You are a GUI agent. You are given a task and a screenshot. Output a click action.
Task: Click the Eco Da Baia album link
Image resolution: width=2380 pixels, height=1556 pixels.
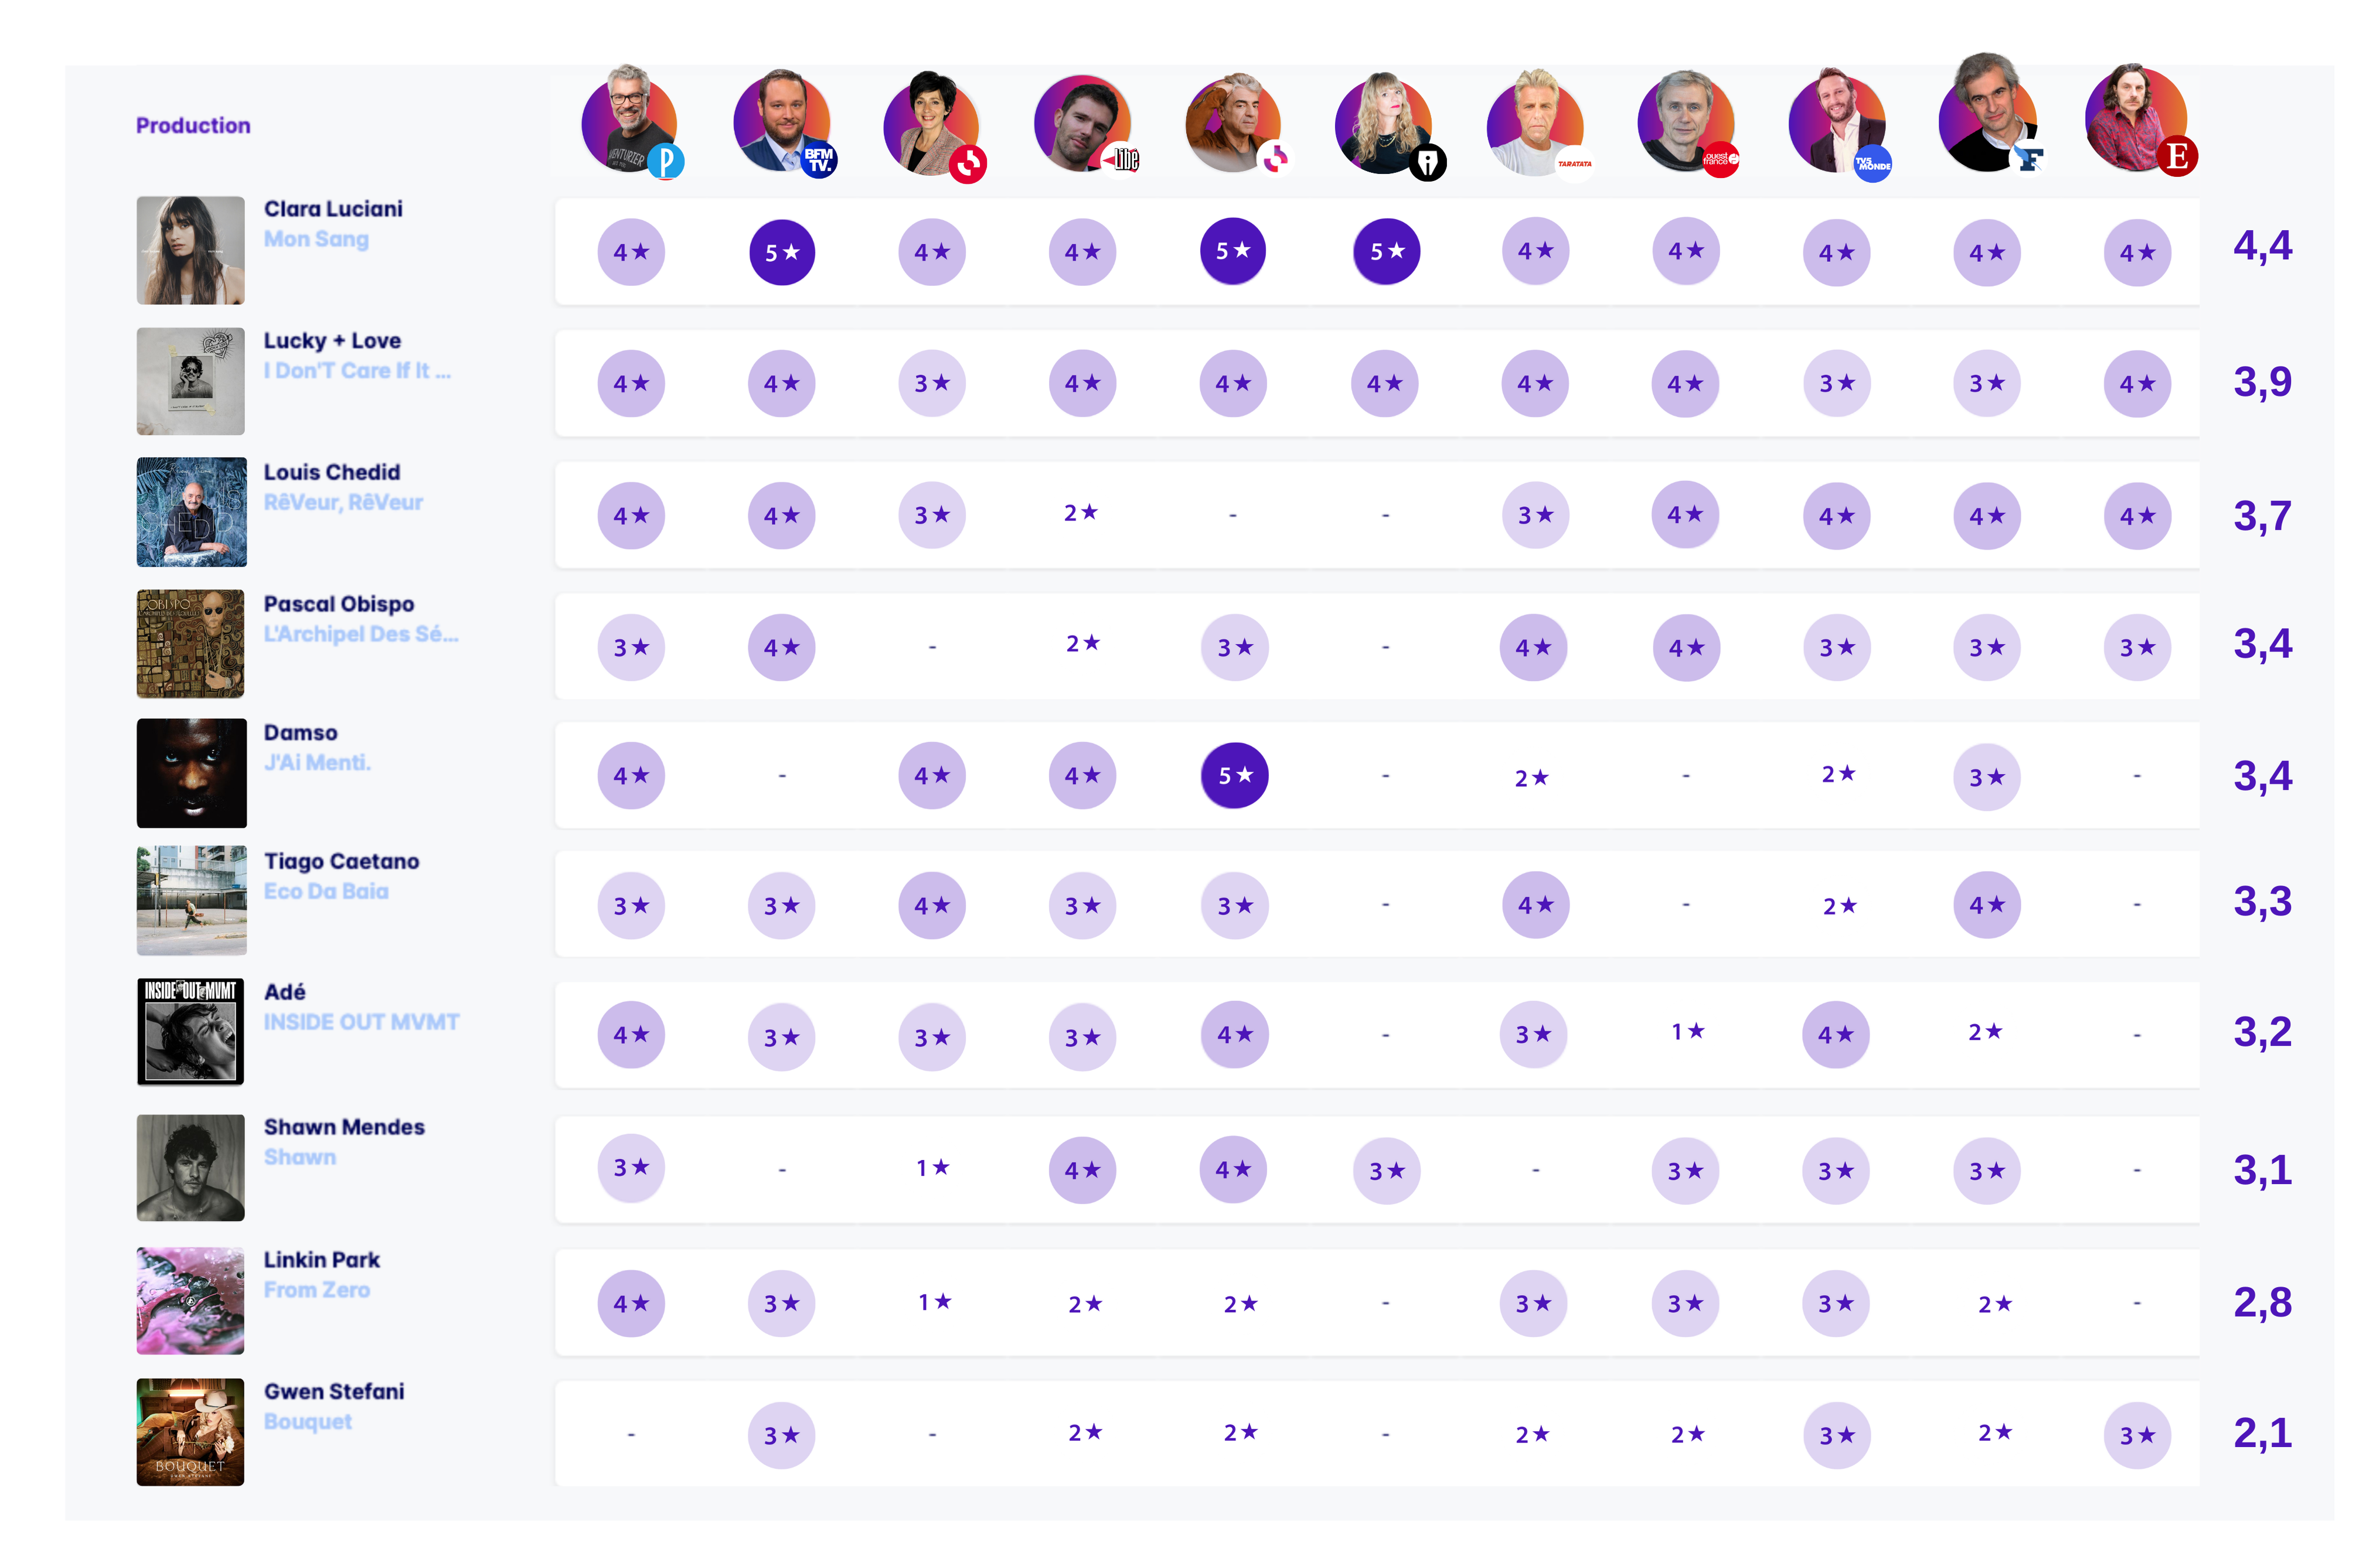click(x=326, y=890)
